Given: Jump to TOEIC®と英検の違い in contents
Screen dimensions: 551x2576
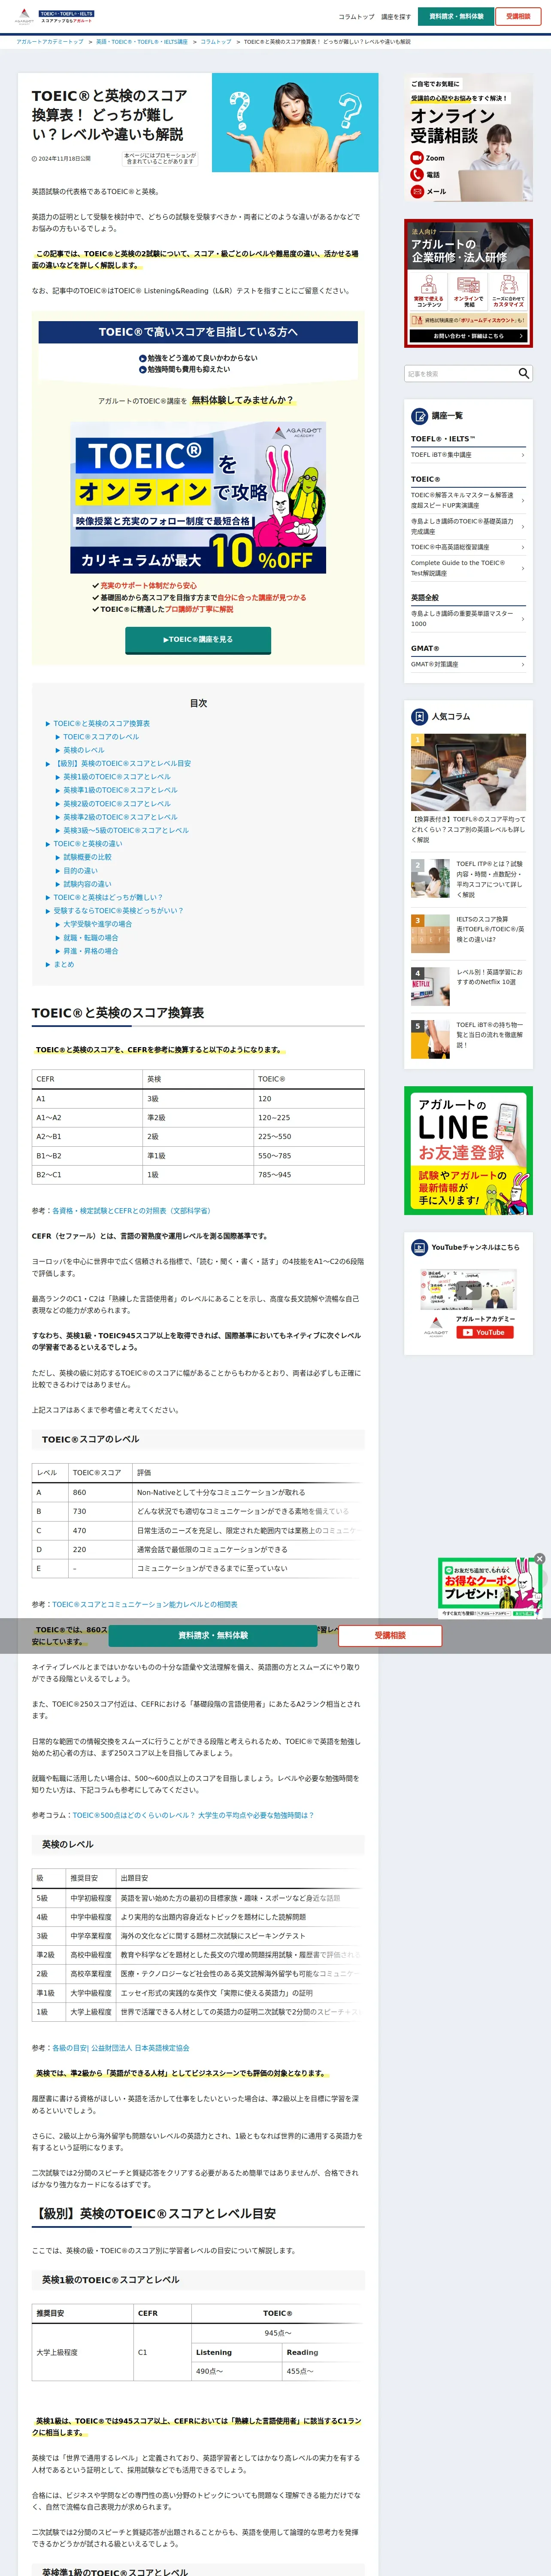Looking at the screenshot, I should pos(88,844).
